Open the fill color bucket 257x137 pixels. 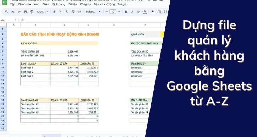pos(153,11)
